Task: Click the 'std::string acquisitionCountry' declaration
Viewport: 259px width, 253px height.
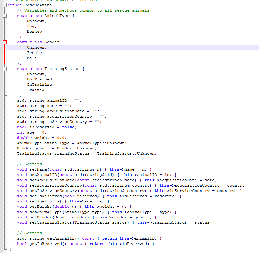Action: [62, 116]
